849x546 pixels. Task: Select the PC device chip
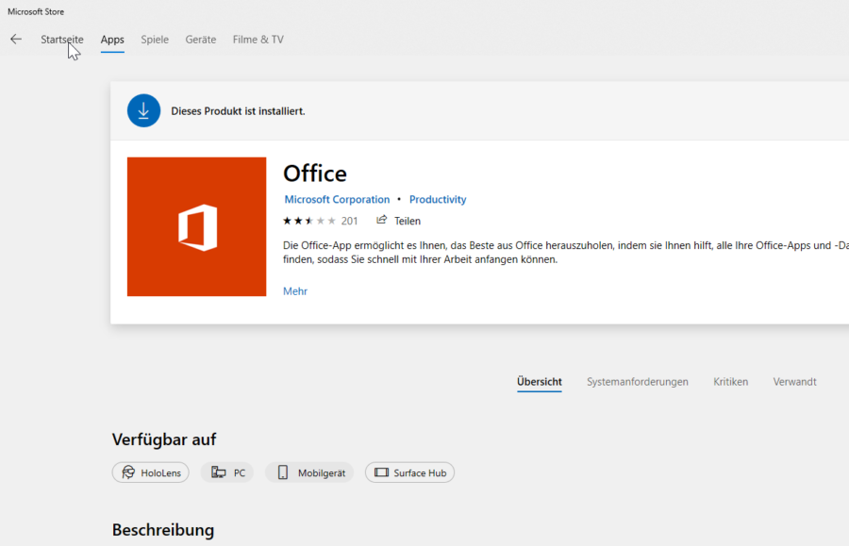(227, 472)
